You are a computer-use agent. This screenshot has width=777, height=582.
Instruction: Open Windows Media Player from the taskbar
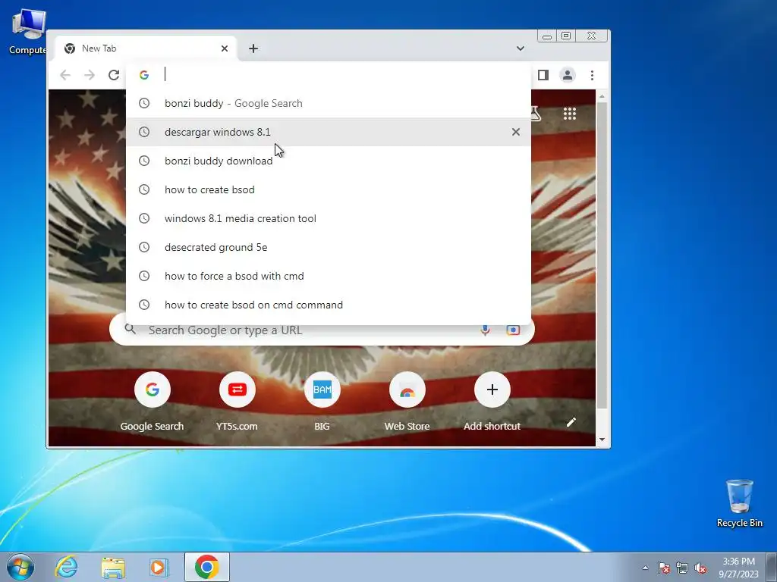click(x=159, y=567)
